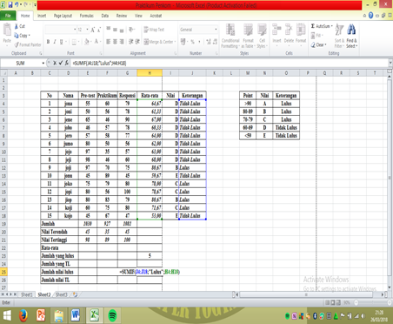This screenshot has height=324, width=393.
Task: Apply Percent Style number format
Action: coord(192,42)
